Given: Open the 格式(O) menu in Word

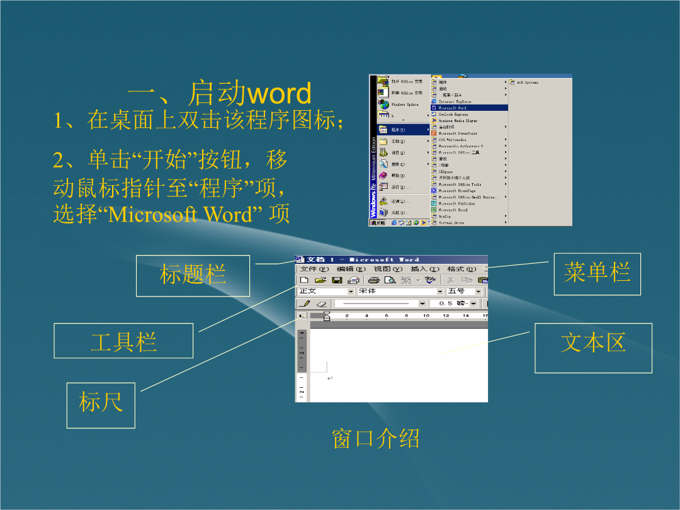Looking at the screenshot, I should 462,269.
